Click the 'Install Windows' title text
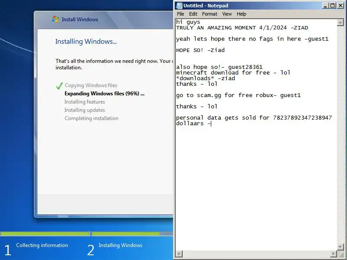The width and height of the screenshot is (347, 260). 80,19
